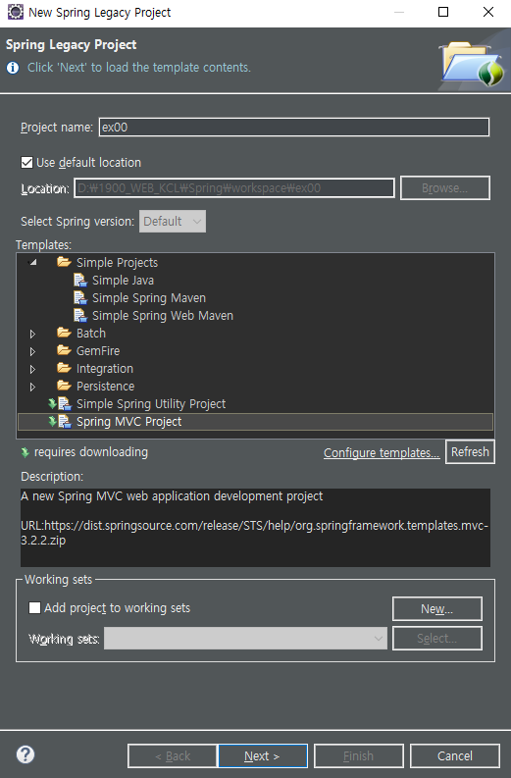Open the Configure templates link
The width and height of the screenshot is (511, 778).
pyautogui.click(x=382, y=453)
